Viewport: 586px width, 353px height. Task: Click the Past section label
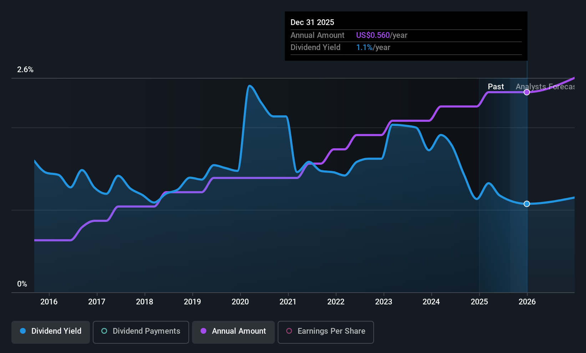[x=496, y=86]
